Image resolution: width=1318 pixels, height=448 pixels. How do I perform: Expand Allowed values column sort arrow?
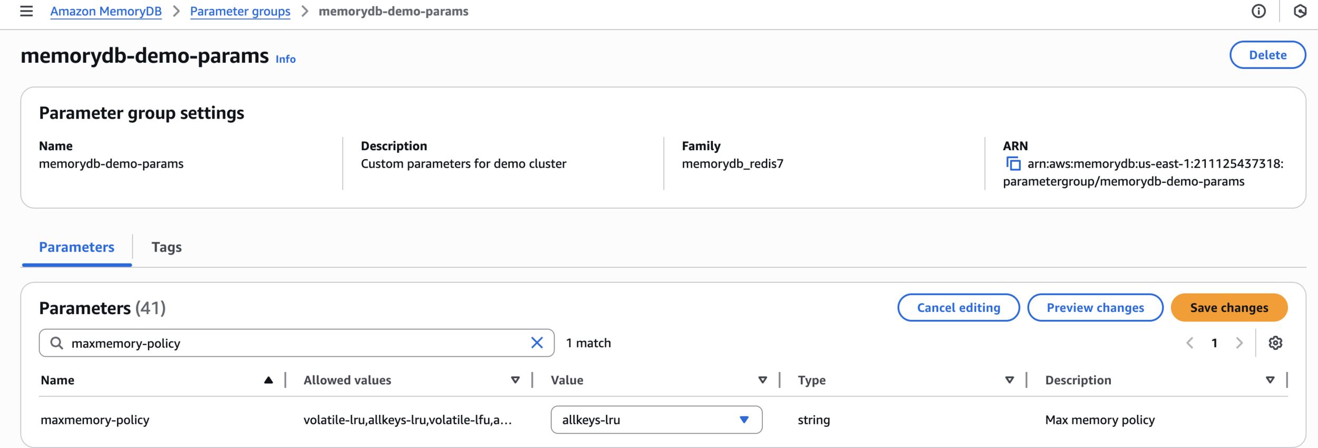pyautogui.click(x=515, y=380)
